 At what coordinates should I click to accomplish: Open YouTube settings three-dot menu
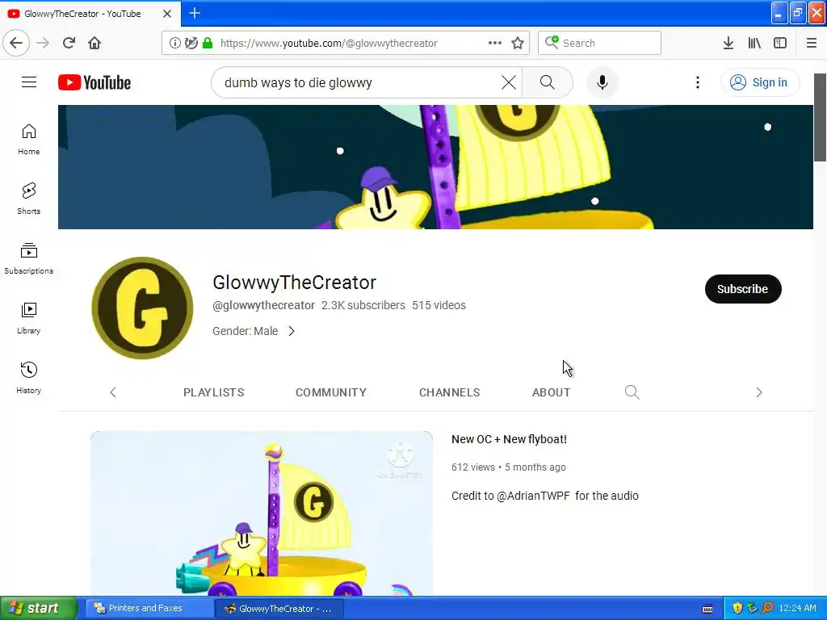click(698, 82)
